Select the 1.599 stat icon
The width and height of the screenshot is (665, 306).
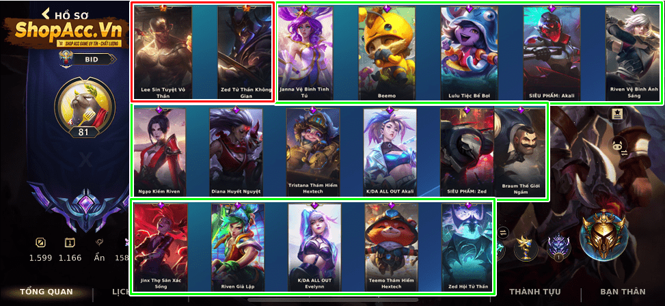click(41, 243)
